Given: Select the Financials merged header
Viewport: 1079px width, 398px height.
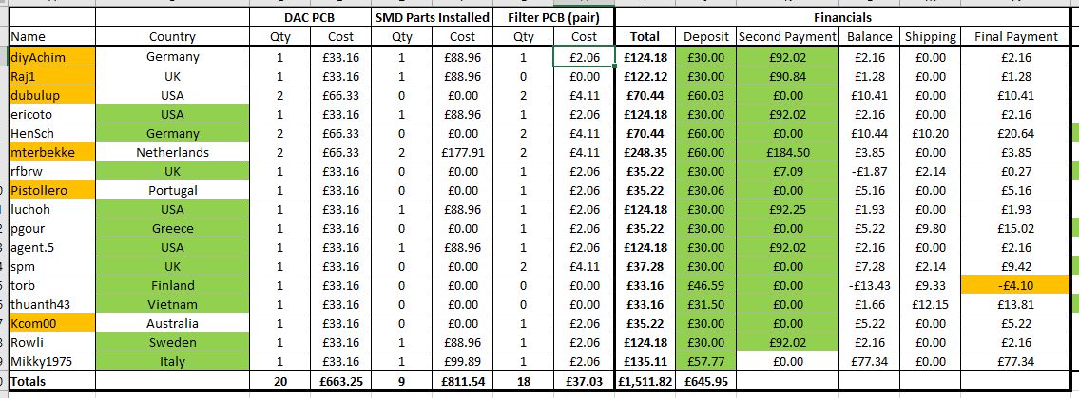Looking at the screenshot, I should [x=842, y=18].
